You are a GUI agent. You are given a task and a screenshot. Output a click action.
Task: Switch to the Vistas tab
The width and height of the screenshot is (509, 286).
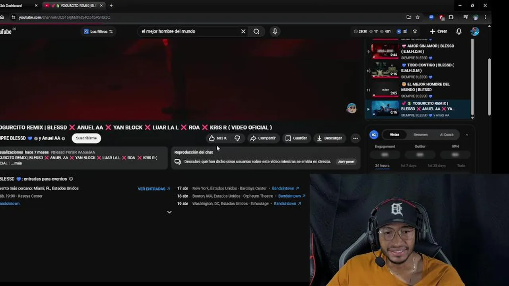(394, 135)
